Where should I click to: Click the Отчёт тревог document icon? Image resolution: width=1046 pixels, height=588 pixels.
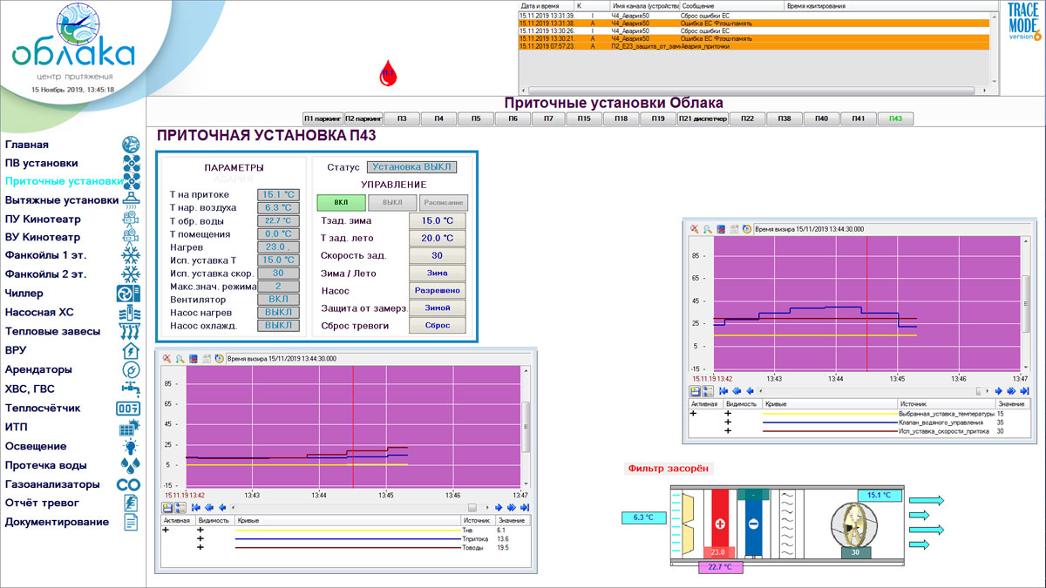tap(129, 503)
